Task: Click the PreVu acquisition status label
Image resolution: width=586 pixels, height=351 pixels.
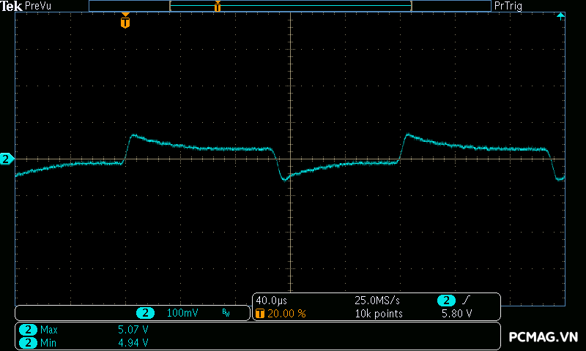Action: [x=37, y=6]
